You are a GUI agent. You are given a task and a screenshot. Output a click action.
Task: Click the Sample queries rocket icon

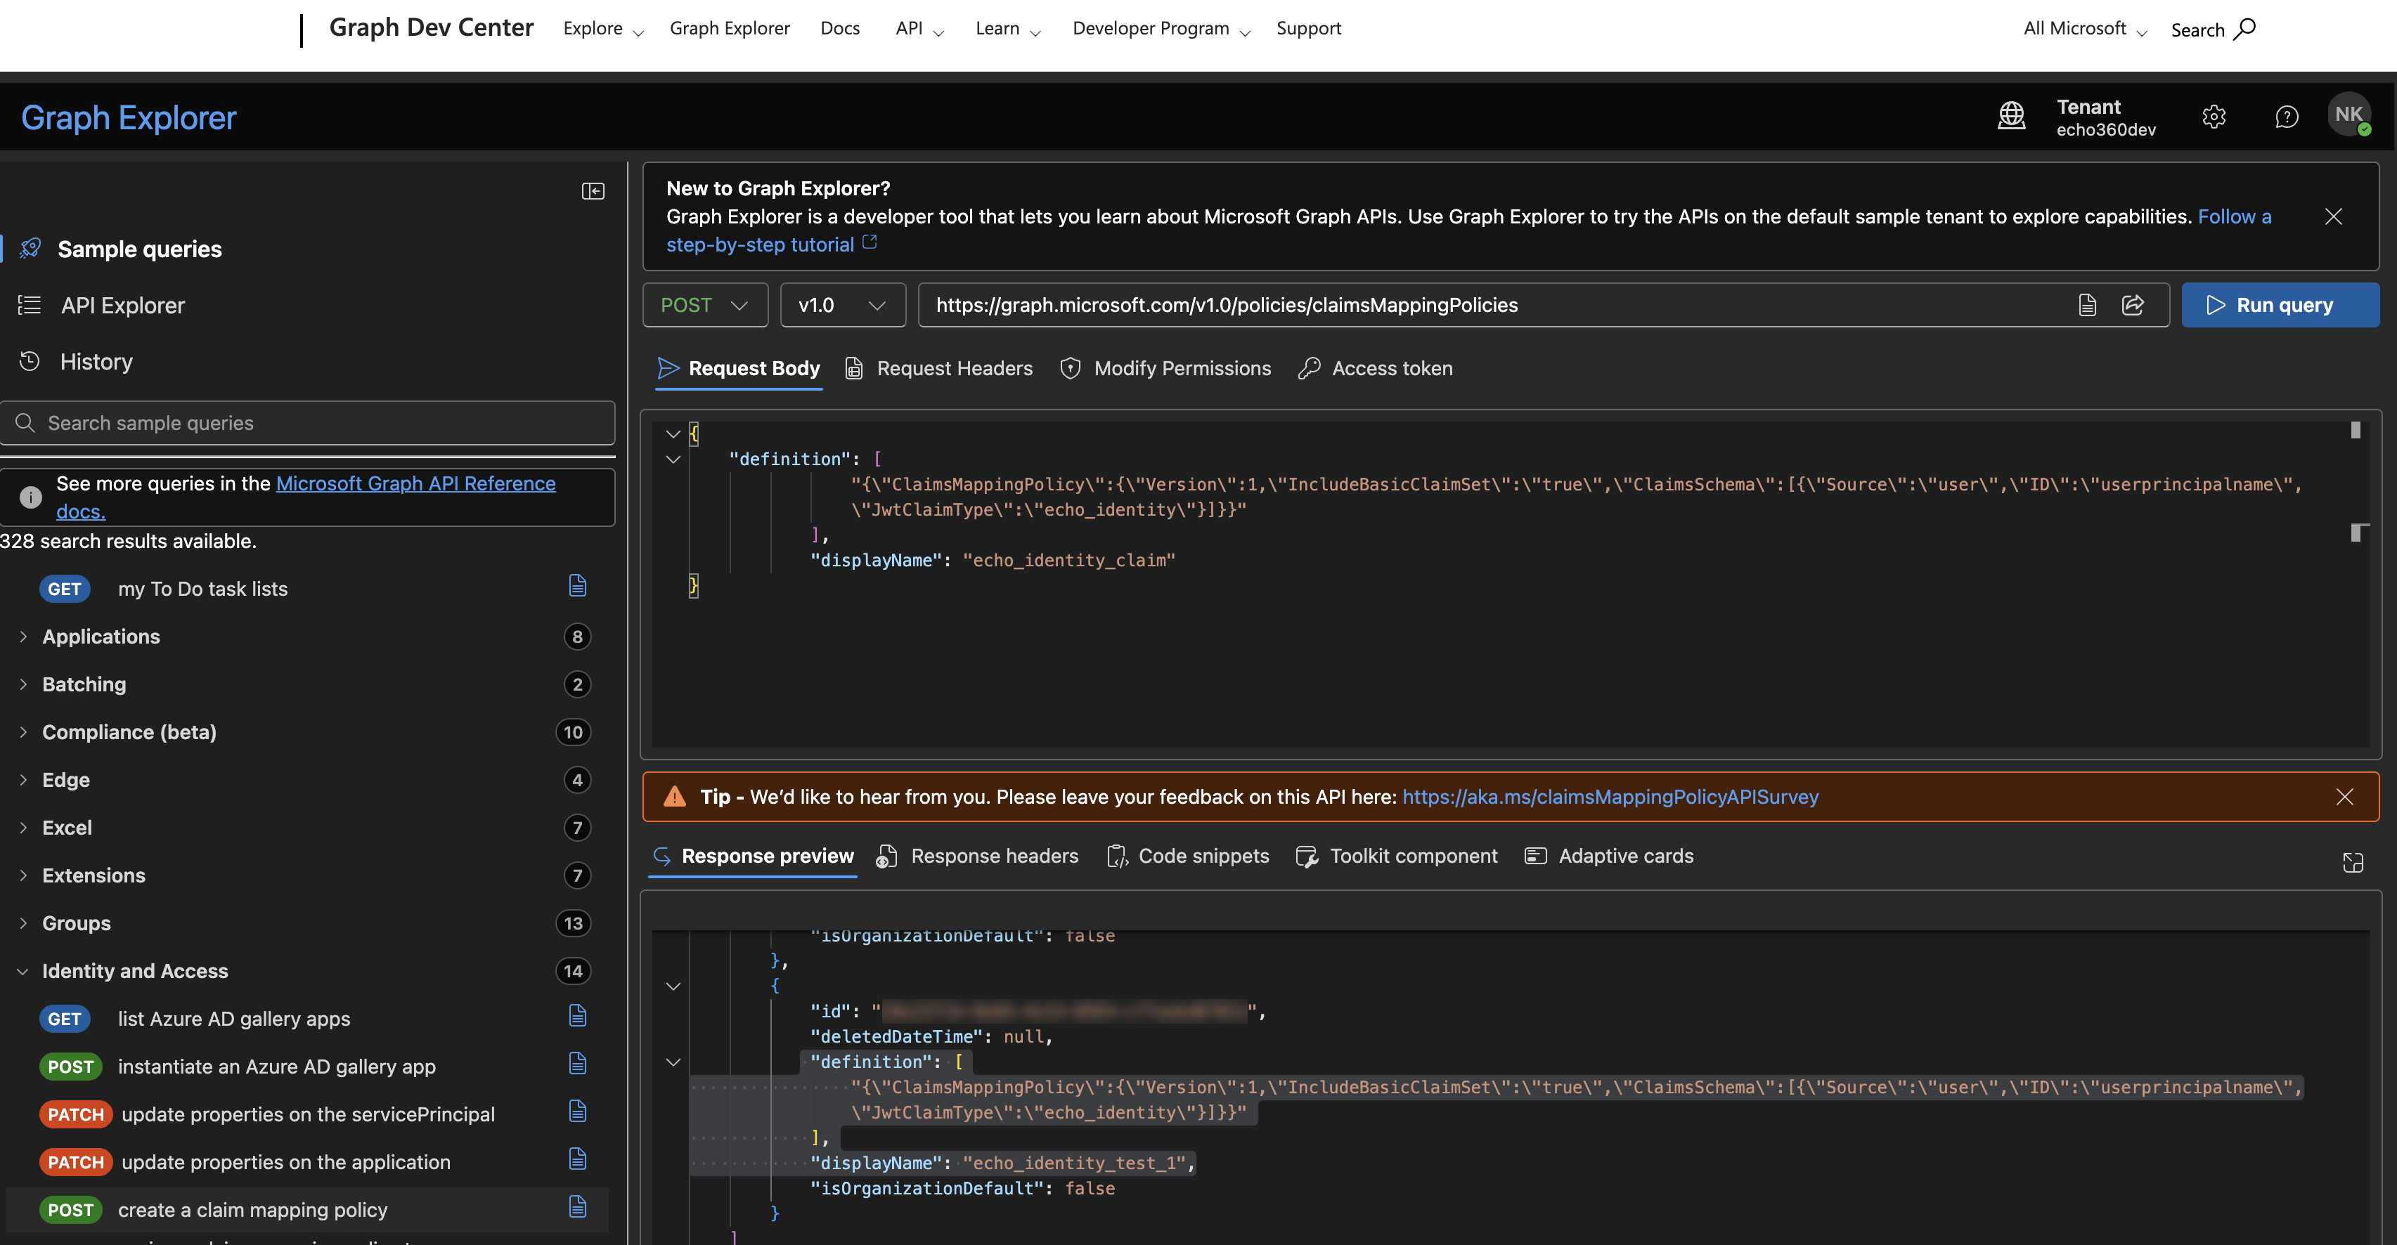[x=30, y=248]
